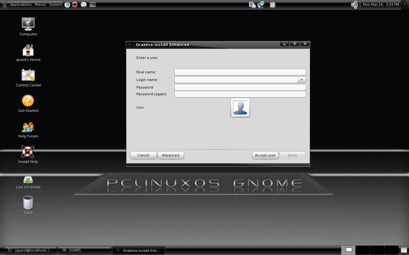Open the Places menu
The height and width of the screenshot is (255, 409).
point(40,4)
